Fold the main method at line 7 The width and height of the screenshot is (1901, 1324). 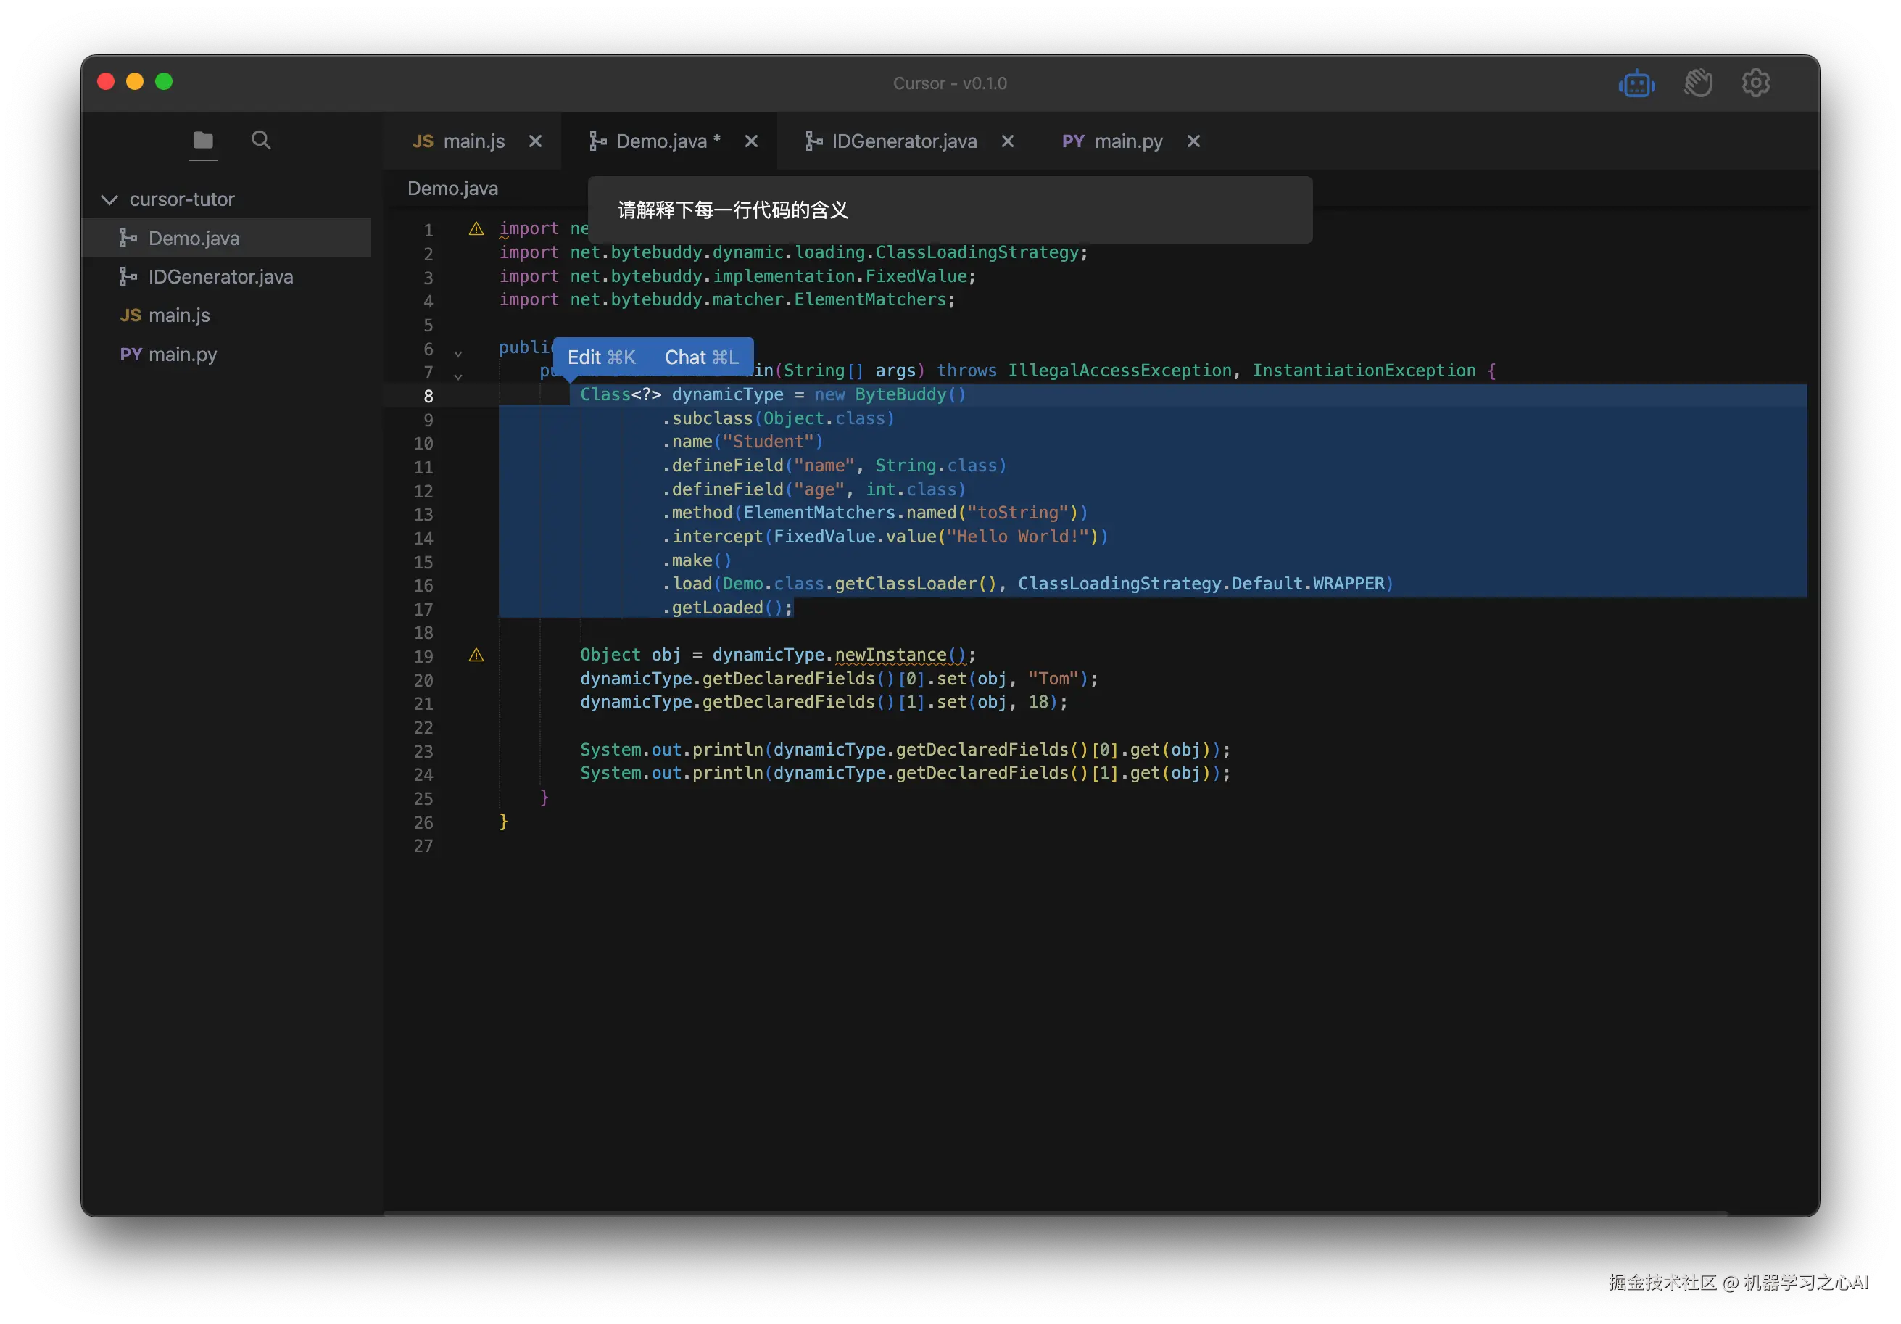(458, 377)
